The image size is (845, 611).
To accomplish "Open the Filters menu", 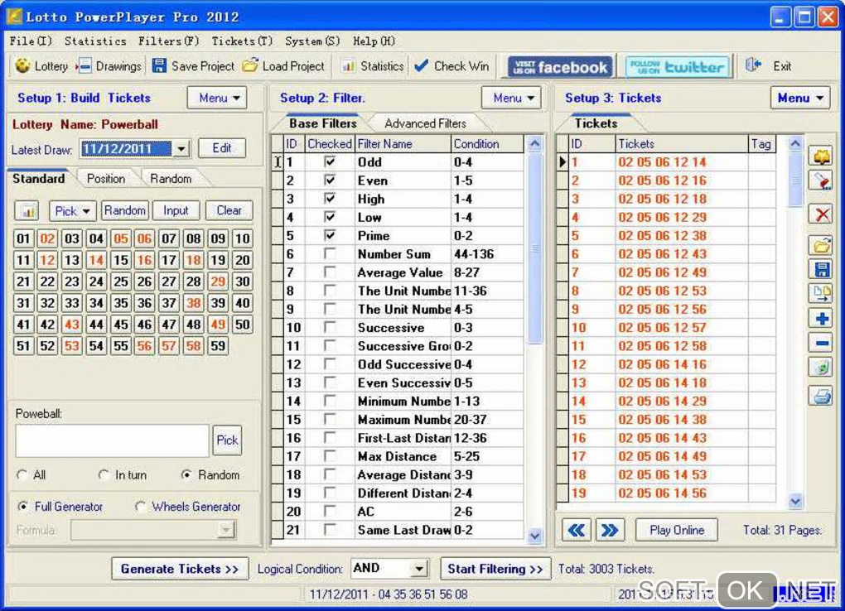I will point(169,41).
